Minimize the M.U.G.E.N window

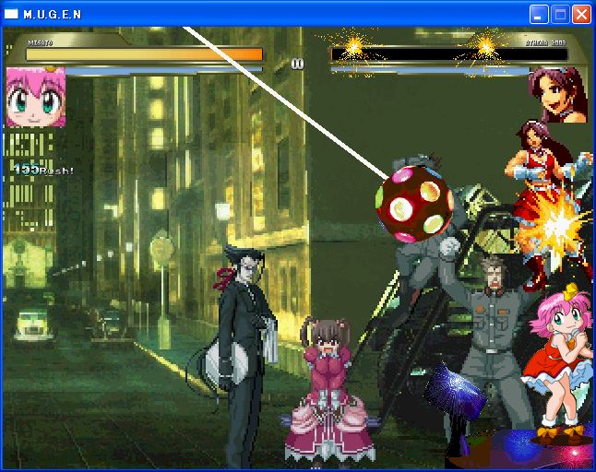[x=539, y=15]
